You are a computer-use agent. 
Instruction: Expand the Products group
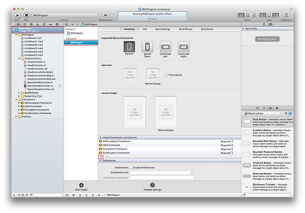coord(17,117)
